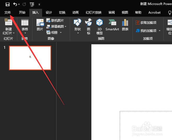Open Customize Quick Access Toolbar dropdown
This screenshot has height=140, width=172.
(39, 4)
